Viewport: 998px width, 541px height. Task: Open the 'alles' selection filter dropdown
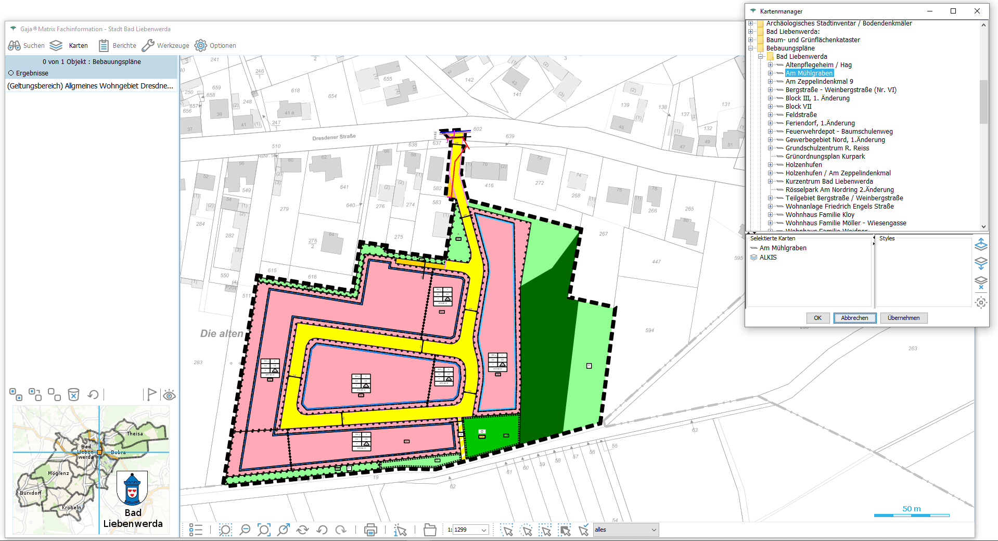[654, 530]
